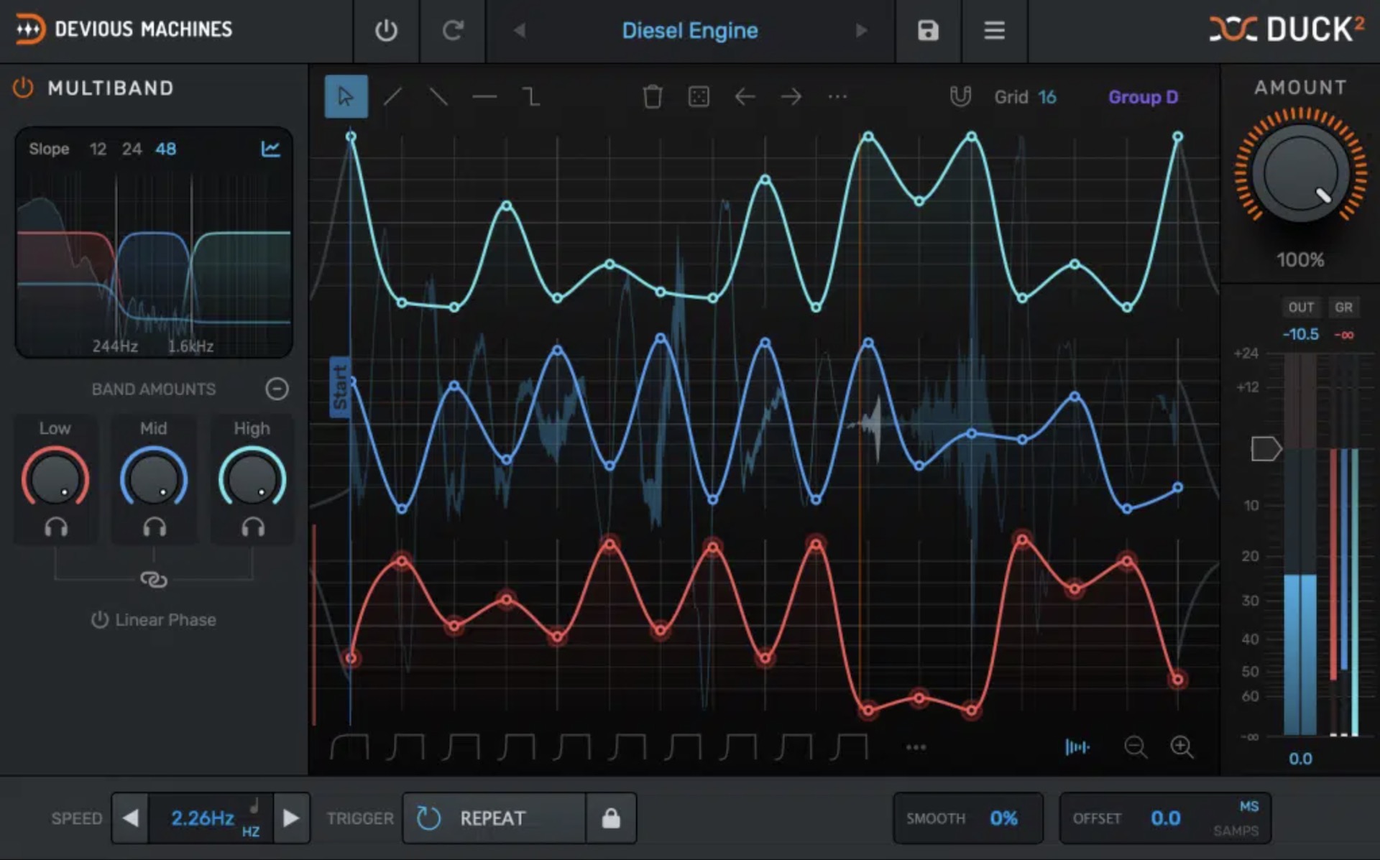
Task: Select slope 24
Action: (132, 149)
